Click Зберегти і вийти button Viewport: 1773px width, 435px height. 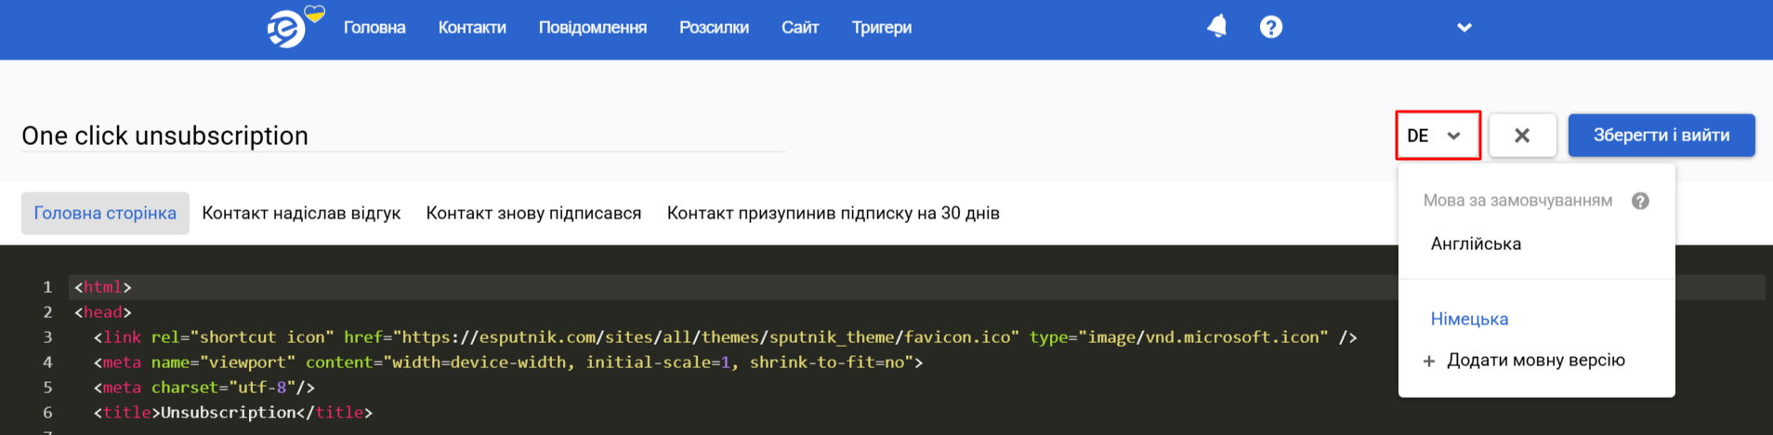coord(1661,136)
